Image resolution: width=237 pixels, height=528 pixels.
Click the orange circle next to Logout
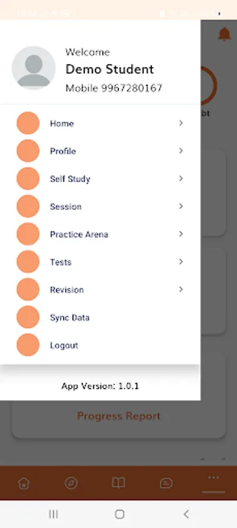click(x=28, y=345)
